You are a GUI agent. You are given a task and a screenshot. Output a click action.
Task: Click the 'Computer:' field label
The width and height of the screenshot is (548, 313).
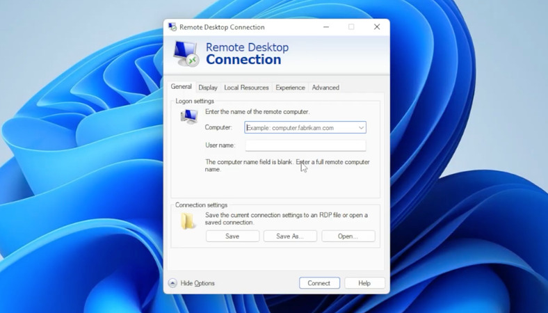point(218,127)
